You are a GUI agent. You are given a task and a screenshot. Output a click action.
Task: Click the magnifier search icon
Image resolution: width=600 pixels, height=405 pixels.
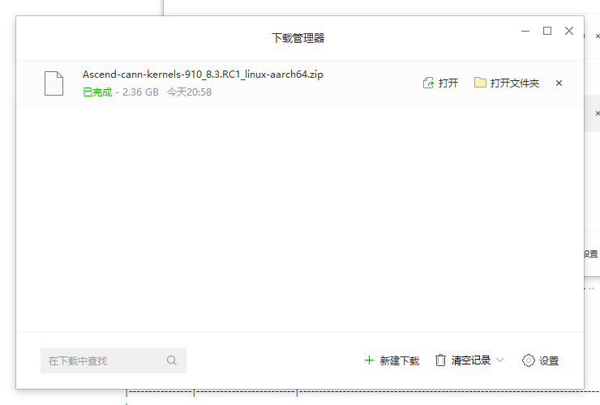(172, 360)
